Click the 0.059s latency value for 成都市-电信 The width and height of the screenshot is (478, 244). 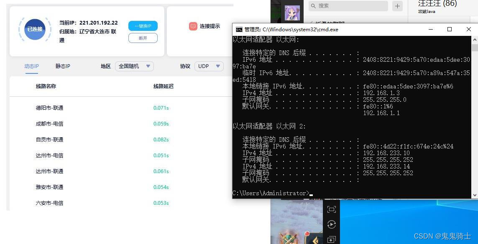point(161,123)
